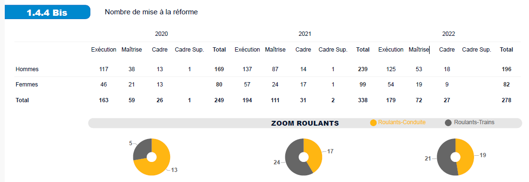Click the 2021 grand total value 338
The width and height of the screenshot is (529, 182).
click(x=363, y=100)
